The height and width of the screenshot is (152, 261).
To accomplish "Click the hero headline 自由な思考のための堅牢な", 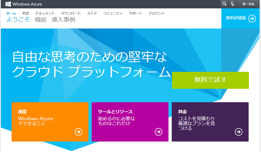I will 89,57.
